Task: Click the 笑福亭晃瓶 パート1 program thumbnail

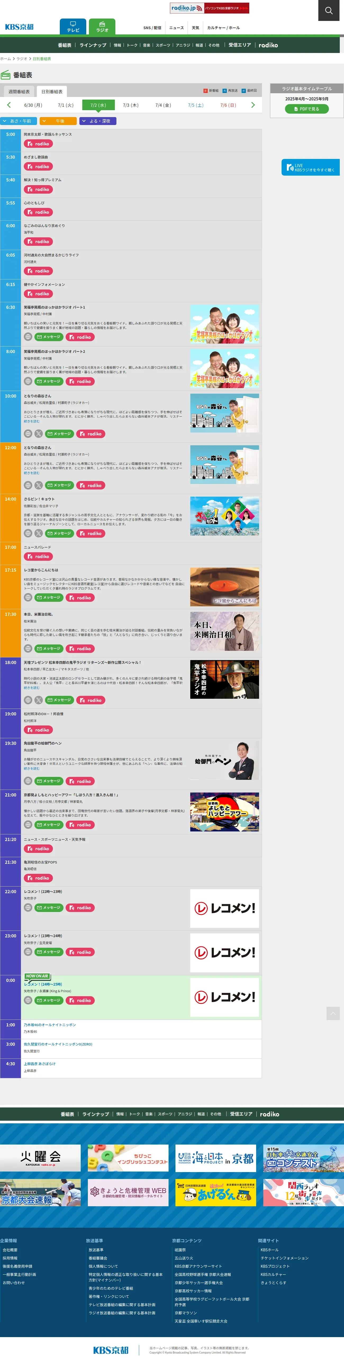Action: [x=225, y=324]
